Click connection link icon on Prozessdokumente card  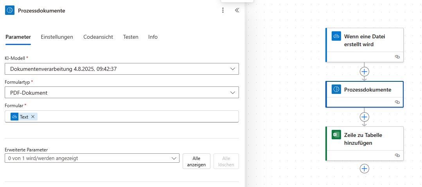tap(397, 102)
